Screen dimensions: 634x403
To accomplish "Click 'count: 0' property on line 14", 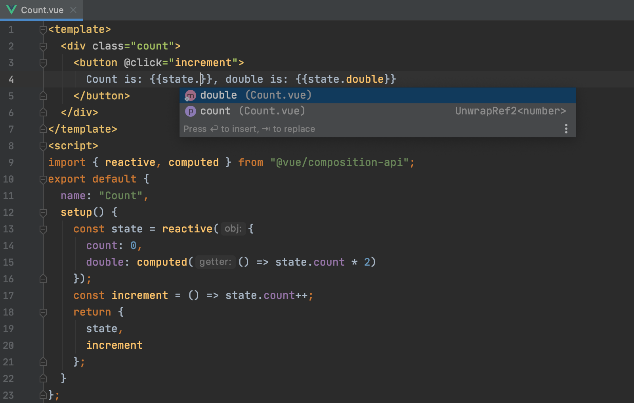I will coord(111,246).
